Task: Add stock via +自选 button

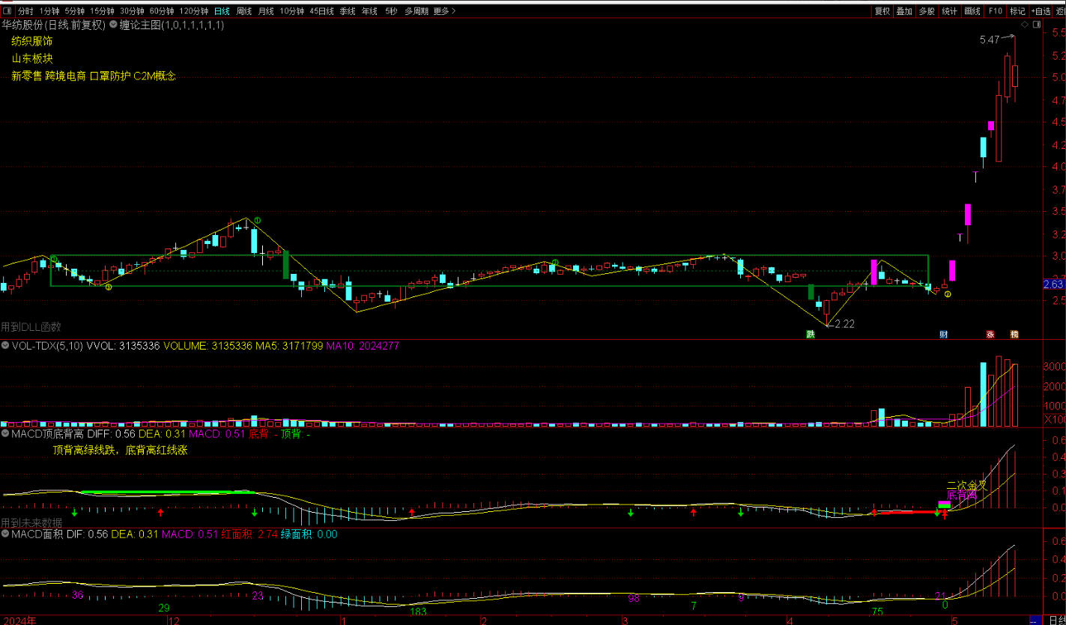Action: (x=1041, y=11)
